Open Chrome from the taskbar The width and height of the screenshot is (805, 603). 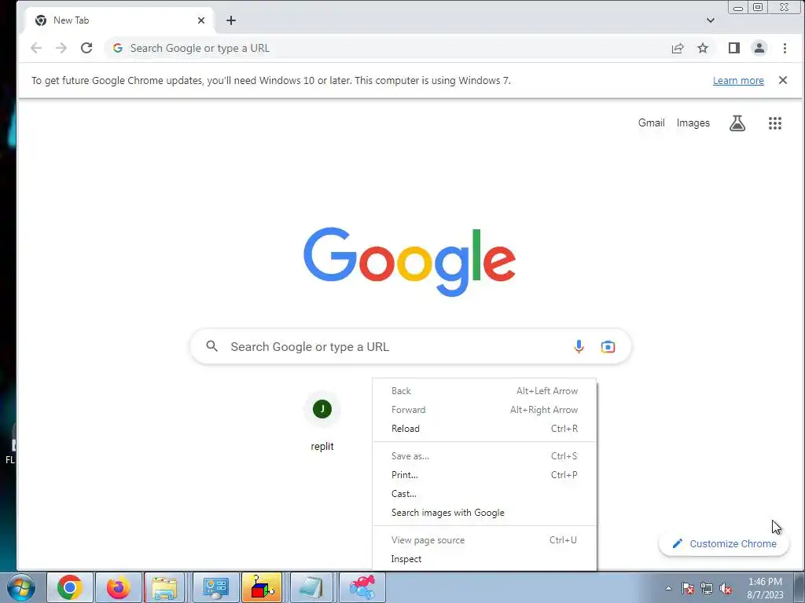pyautogui.click(x=70, y=587)
